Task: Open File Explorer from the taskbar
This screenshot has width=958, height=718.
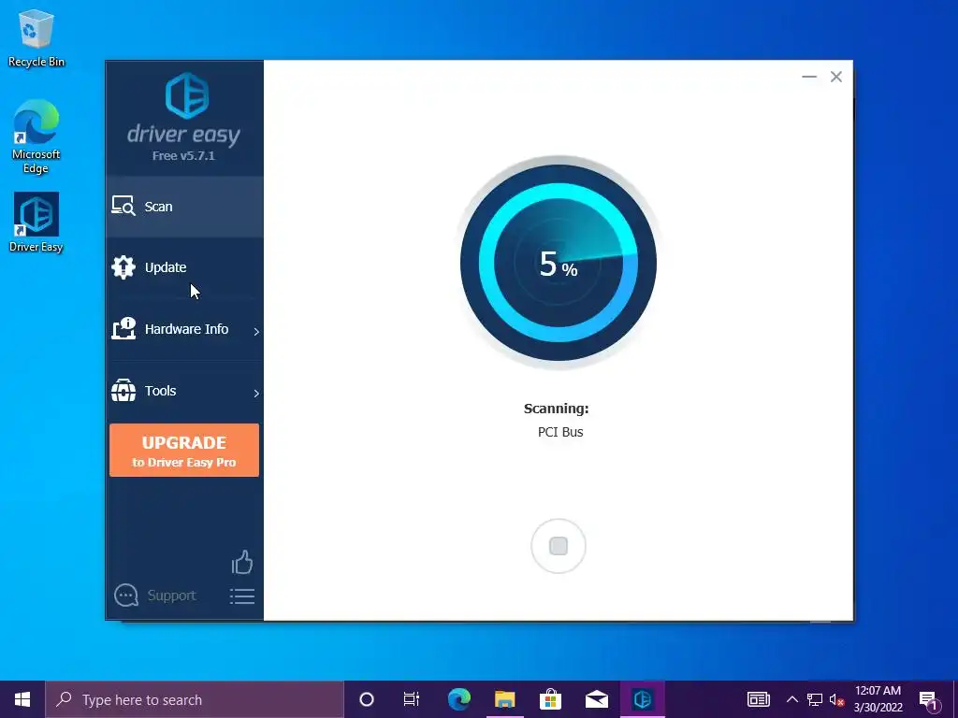Action: pyautogui.click(x=504, y=699)
